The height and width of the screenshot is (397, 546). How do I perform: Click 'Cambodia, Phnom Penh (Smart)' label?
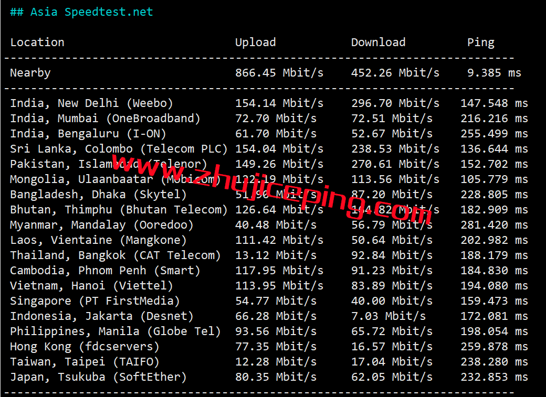(105, 271)
